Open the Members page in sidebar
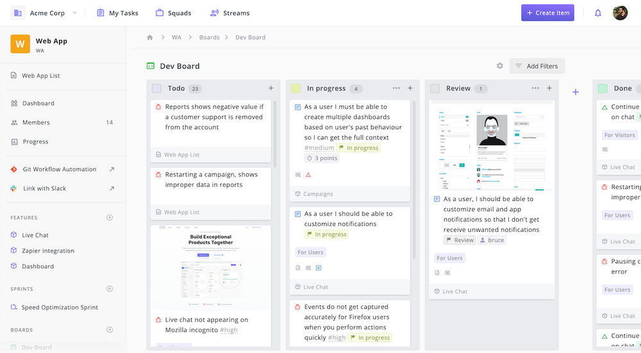The width and height of the screenshot is (641, 353). click(36, 122)
